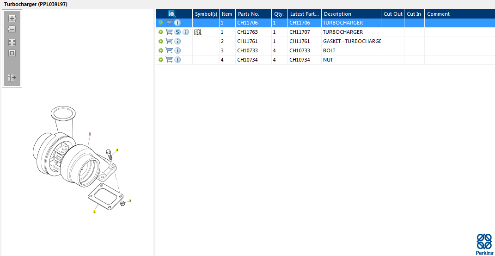The height and width of the screenshot is (256, 495).
Task: Click the S supersession icon for CH11763
Action: pos(177,32)
